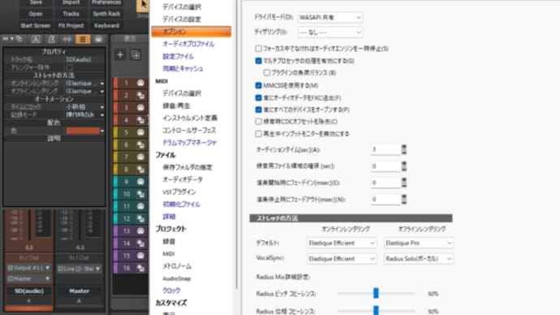Open default online rendering Elastique Efficient dropdown
This screenshot has height=315, width=560.
(342, 243)
